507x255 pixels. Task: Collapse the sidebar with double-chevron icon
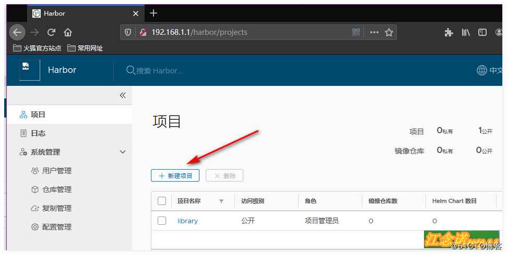coord(123,95)
